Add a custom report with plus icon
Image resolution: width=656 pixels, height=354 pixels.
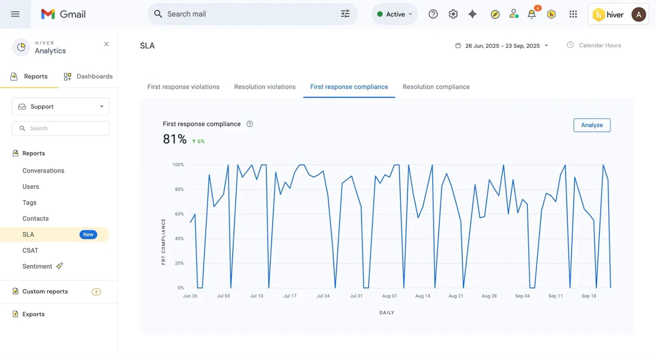click(x=96, y=292)
